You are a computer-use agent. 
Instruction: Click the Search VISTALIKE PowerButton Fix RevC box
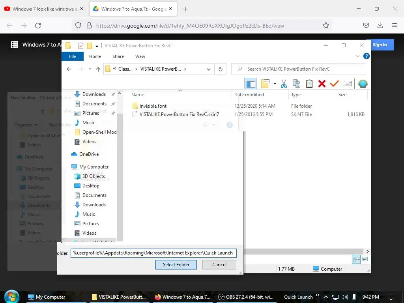click(x=298, y=69)
